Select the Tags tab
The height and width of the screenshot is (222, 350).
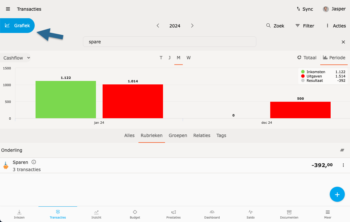coord(221,135)
